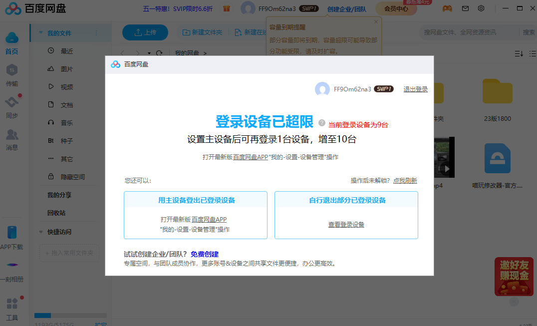Click the refresh icon in navigation bar
The image size is (537, 326).
tap(159, 53)
